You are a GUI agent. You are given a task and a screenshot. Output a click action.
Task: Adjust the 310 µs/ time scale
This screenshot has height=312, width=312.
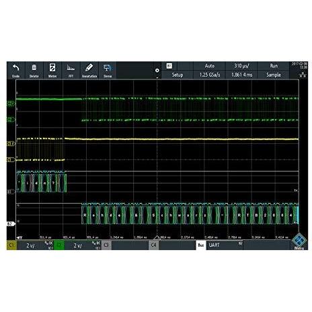tap(241, 66)
